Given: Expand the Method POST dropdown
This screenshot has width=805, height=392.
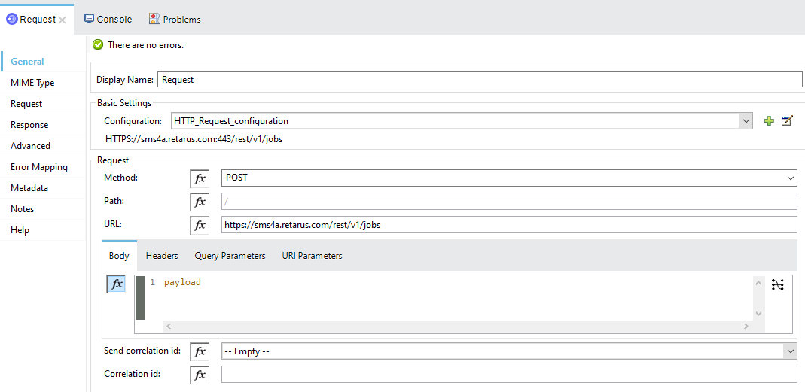Looking at the screenshot, I should [x=790, y=178].
